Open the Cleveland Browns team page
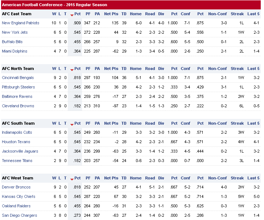The width and height of the screenshot is (264, 220). click(x=18, y=106)
